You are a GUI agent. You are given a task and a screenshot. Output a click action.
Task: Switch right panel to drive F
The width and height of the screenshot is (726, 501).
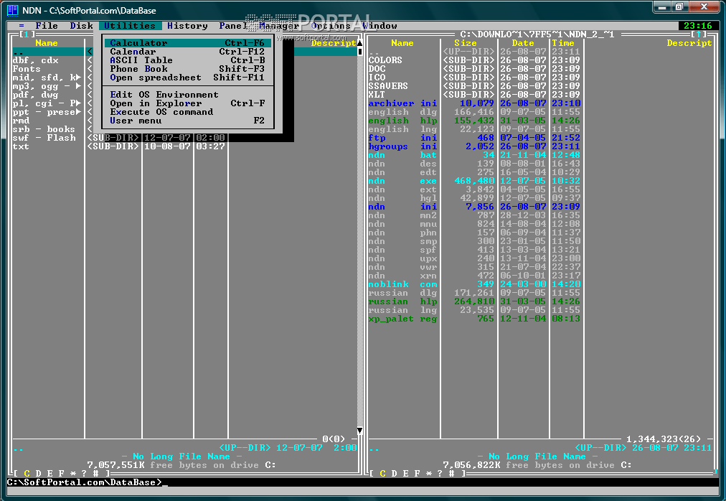click(418, 474)
